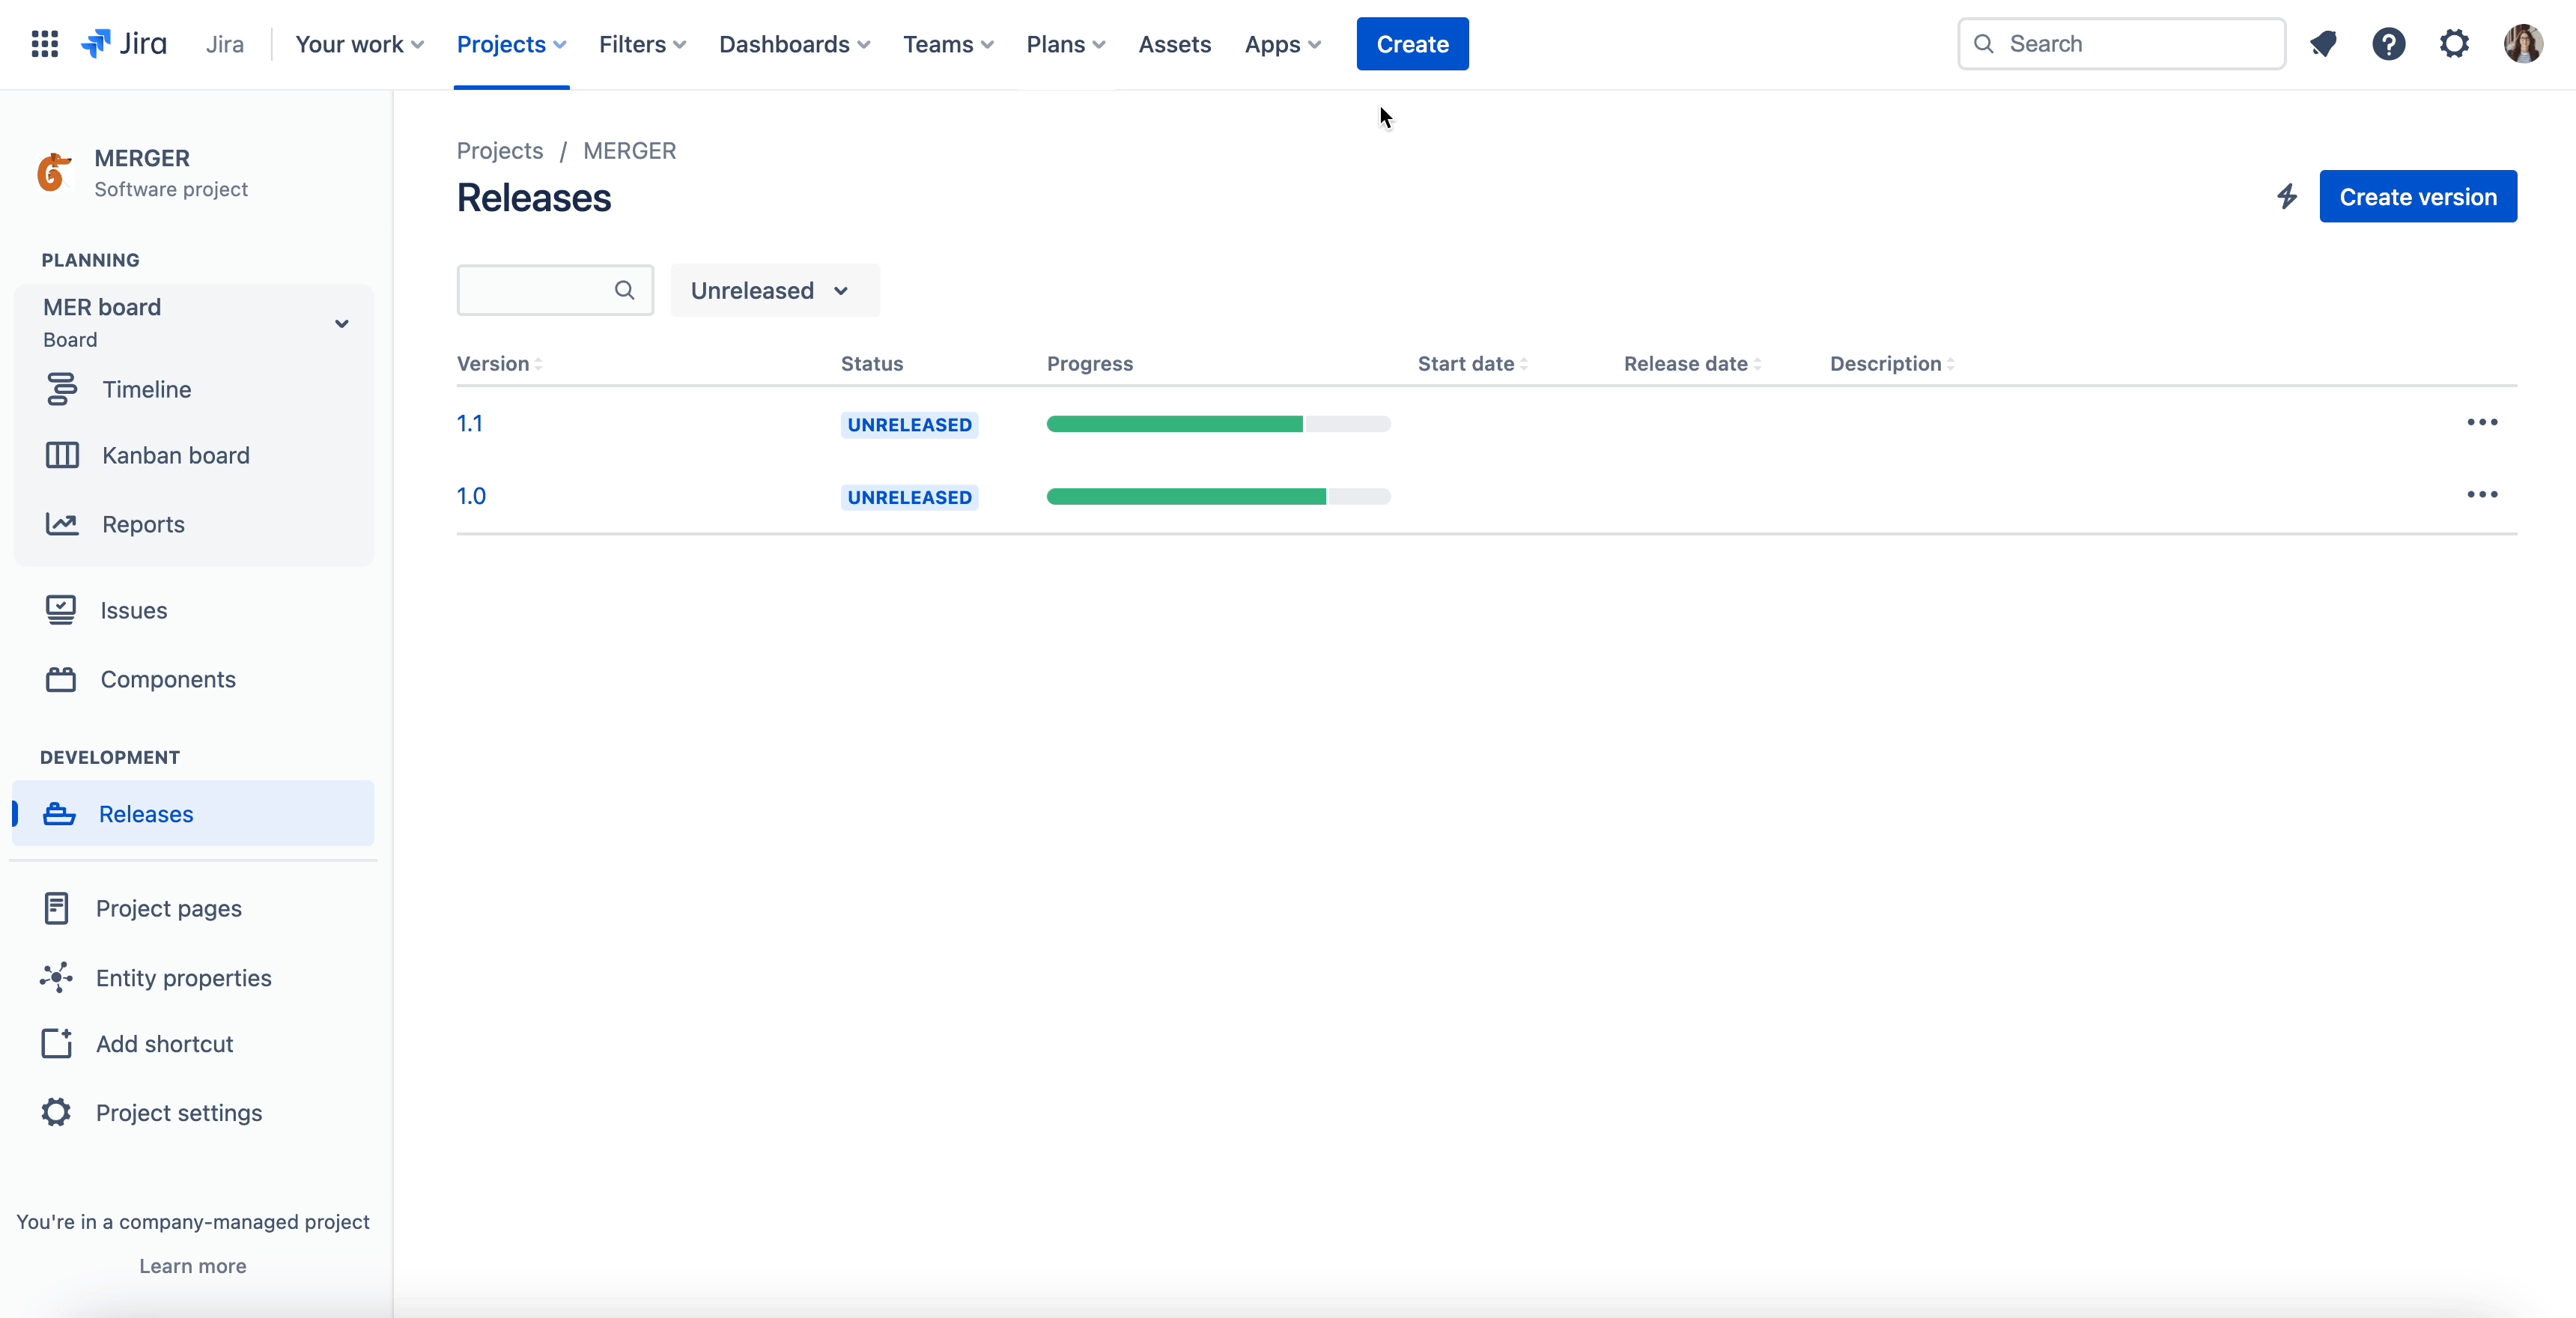Click the progress bar for version 1.1
This screenshot has height=1318, width=2576.
pyautogui.click(x=1217, y=422)
